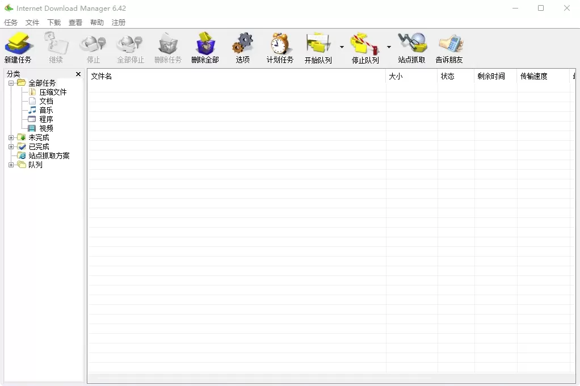Click the Internet Download Manager title bar icon

(9, 8)
